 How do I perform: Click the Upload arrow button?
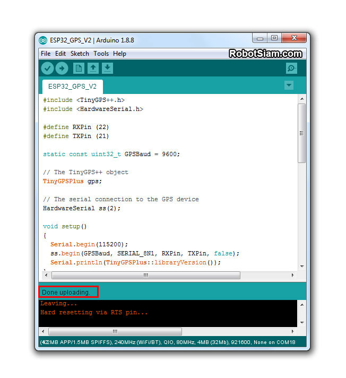pos(62,68)
